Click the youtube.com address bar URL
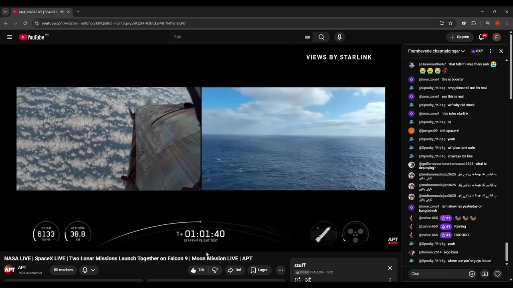Image resolution: width=513 pixels, height=288 pixels. [114, 23]
